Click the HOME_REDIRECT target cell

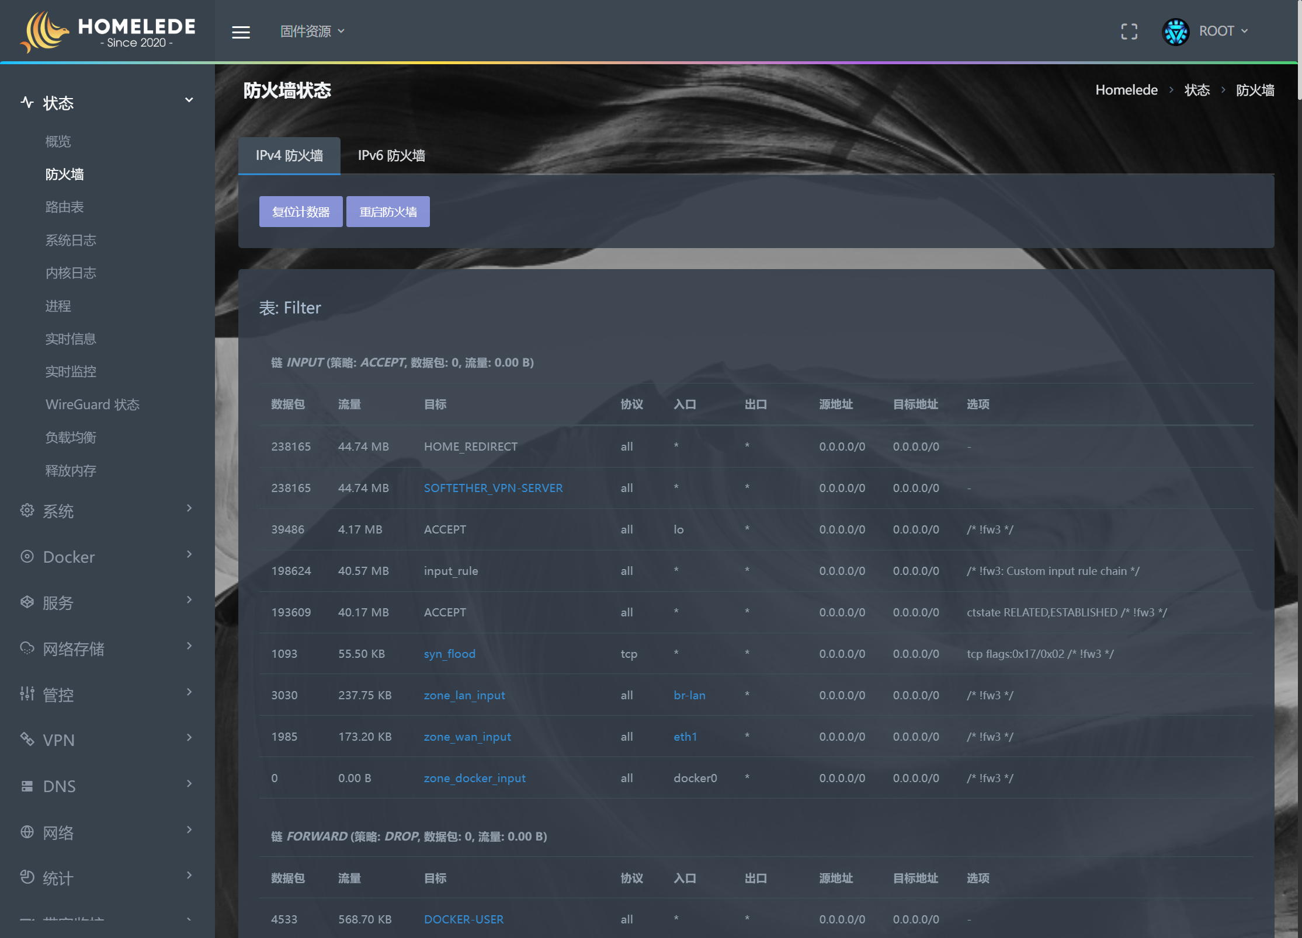(x=470, y=447)
